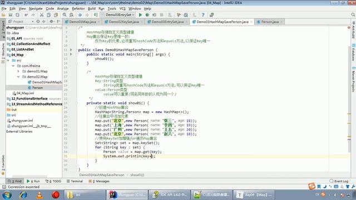
Task: Click the Windows Start button
Action: click(7, 195)
